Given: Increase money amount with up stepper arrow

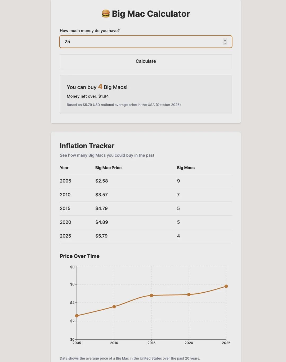Looking at the screenshot, I should click(x=225, y=40).
